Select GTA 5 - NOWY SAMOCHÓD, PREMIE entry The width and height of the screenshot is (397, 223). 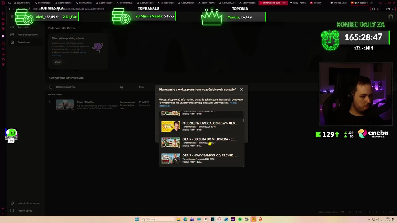coord(202,159)
